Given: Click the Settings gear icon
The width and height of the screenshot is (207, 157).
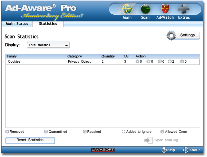Looking at the screenshot, I should point(171,35).
